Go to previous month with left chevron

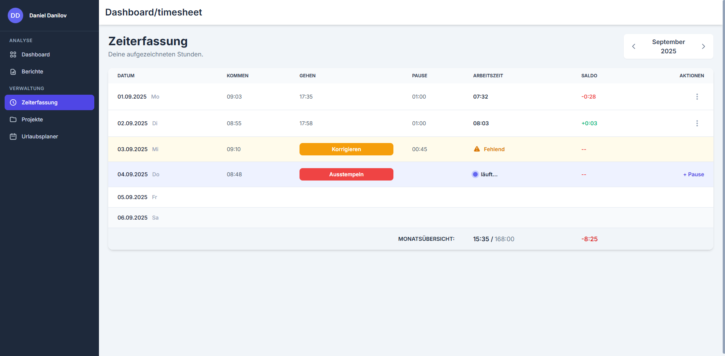(x=633, y=46)
